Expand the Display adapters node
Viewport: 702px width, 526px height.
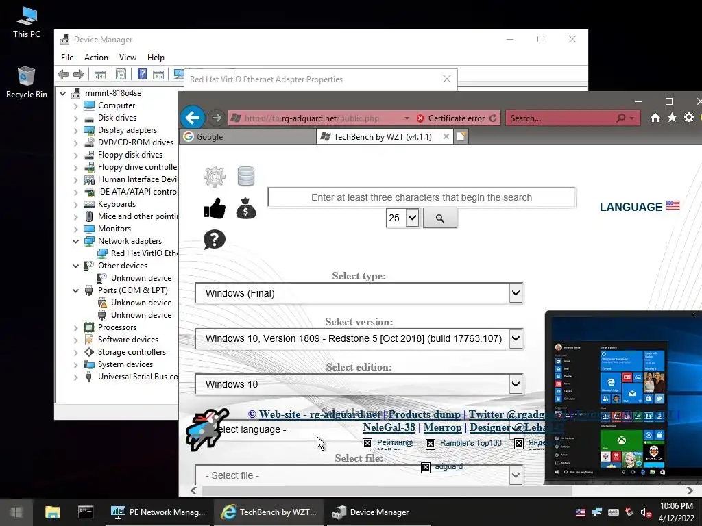(x=75, y=130)
